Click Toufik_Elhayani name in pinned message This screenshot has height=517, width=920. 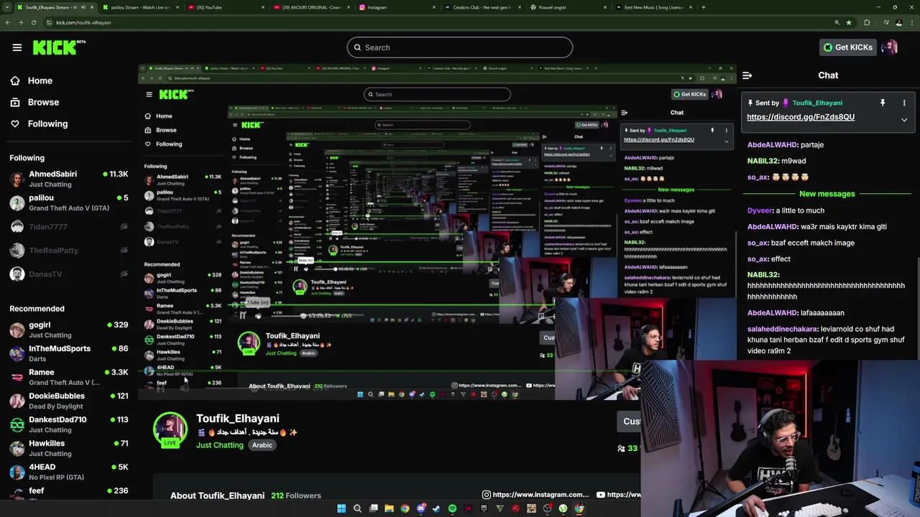pyautogui.click(x=817, y=103)
